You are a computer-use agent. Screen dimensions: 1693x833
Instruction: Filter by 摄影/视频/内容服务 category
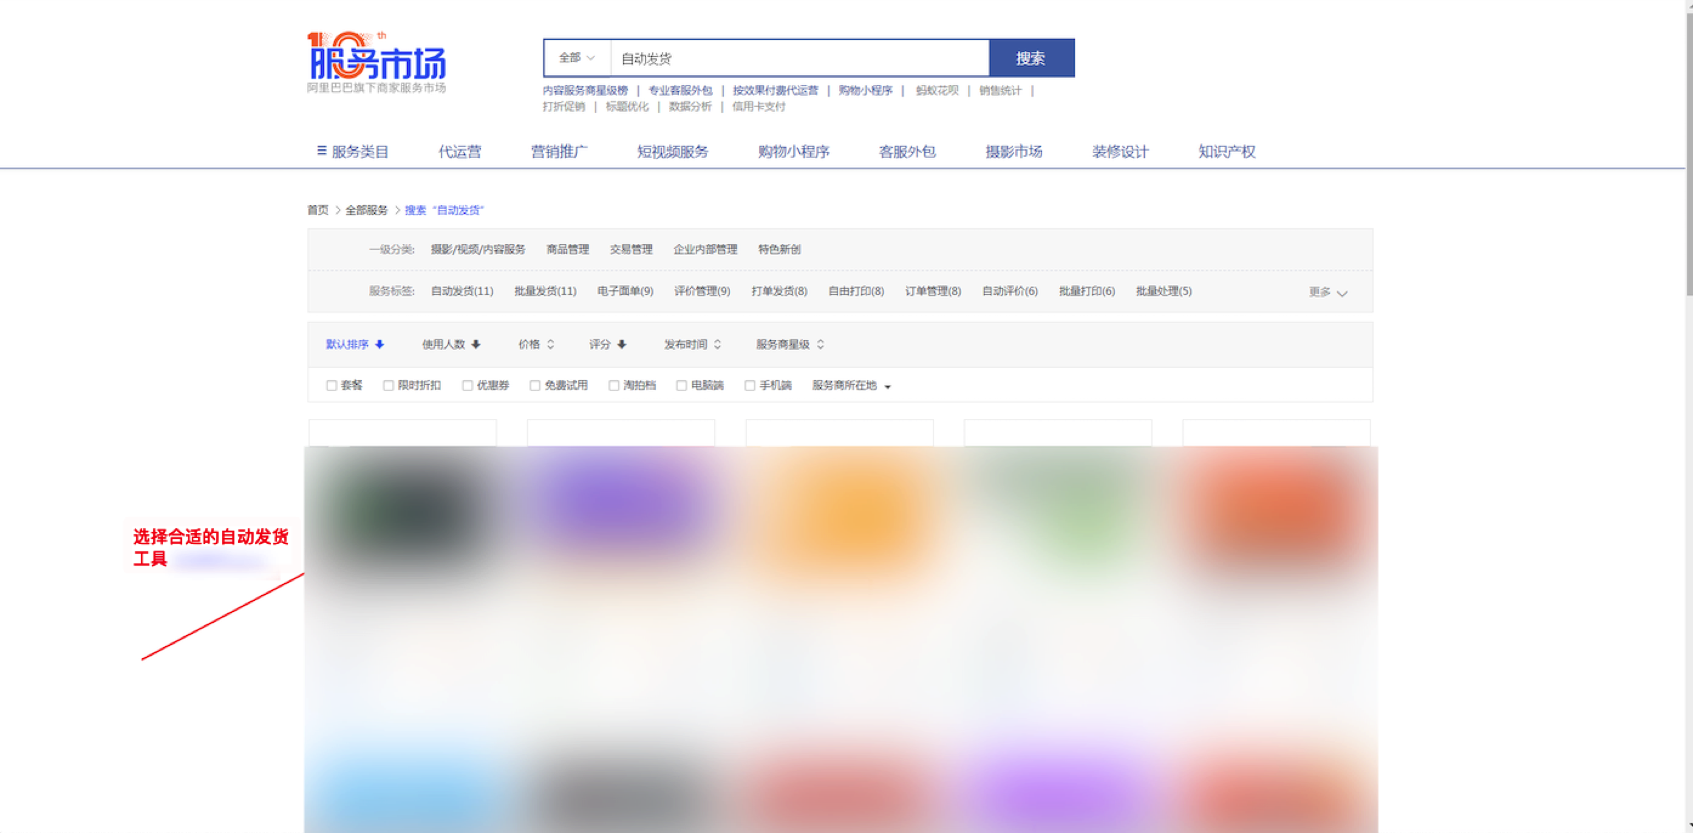(x=478, y=250)
